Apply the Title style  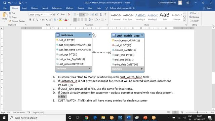pos(165,17)
